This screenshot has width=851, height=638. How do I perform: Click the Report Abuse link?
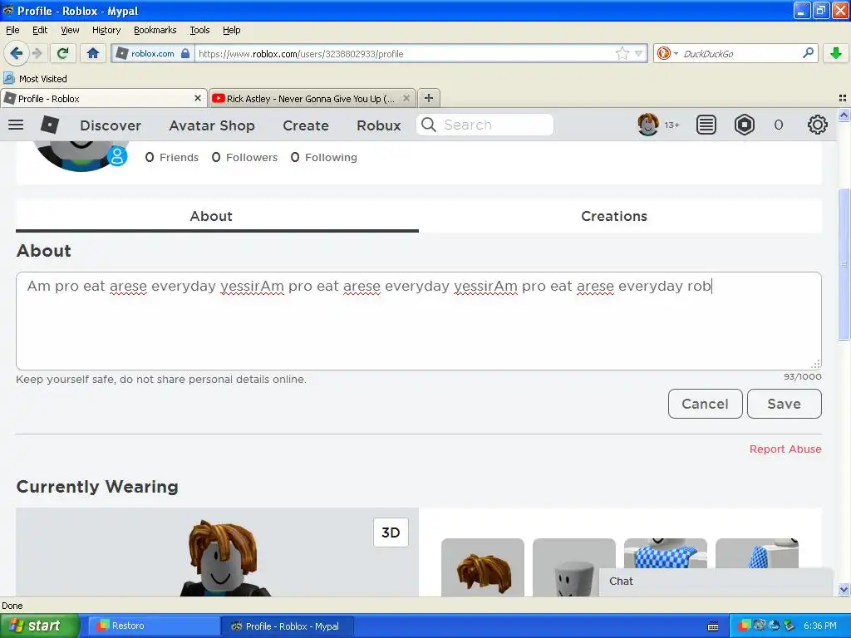pos(785,449)
